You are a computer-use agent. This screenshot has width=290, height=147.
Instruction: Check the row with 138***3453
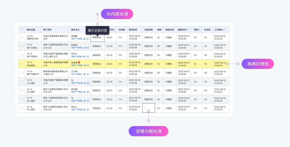22,108
